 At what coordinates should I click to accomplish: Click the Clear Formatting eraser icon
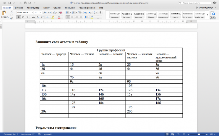coord(61,13)
